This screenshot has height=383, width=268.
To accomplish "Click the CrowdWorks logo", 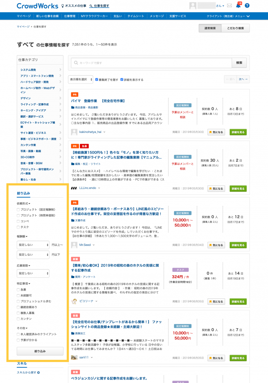I will [37, 6].
